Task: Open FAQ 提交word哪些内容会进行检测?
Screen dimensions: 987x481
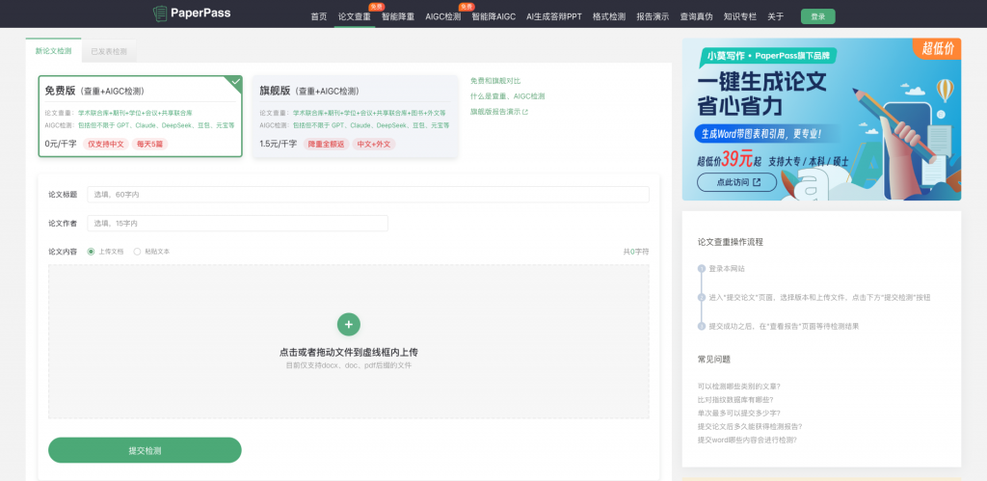Action: click(x=747, y=441)
